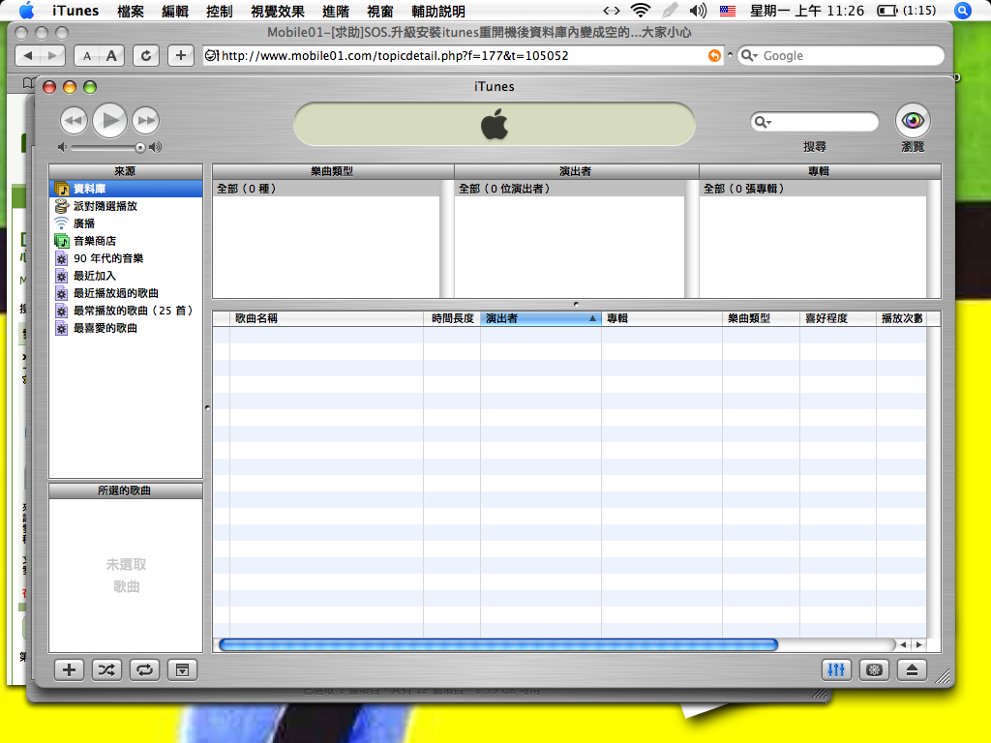Select 全部 (0 種) genre row
Viewport: 991px width, 743px height.
coord(326,189)
